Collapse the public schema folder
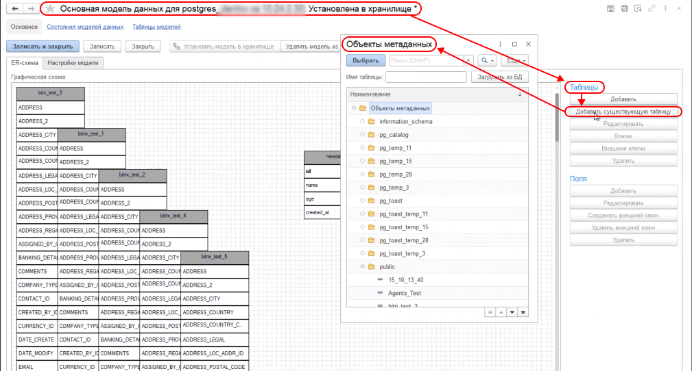This screenshot has width=692, height=371. [362, 267]
